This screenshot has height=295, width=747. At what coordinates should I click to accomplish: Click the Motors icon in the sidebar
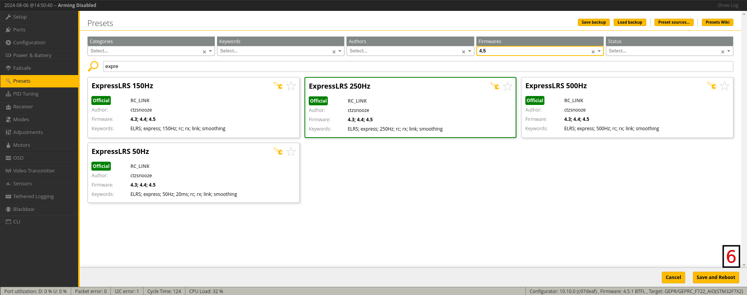(8, 145)
